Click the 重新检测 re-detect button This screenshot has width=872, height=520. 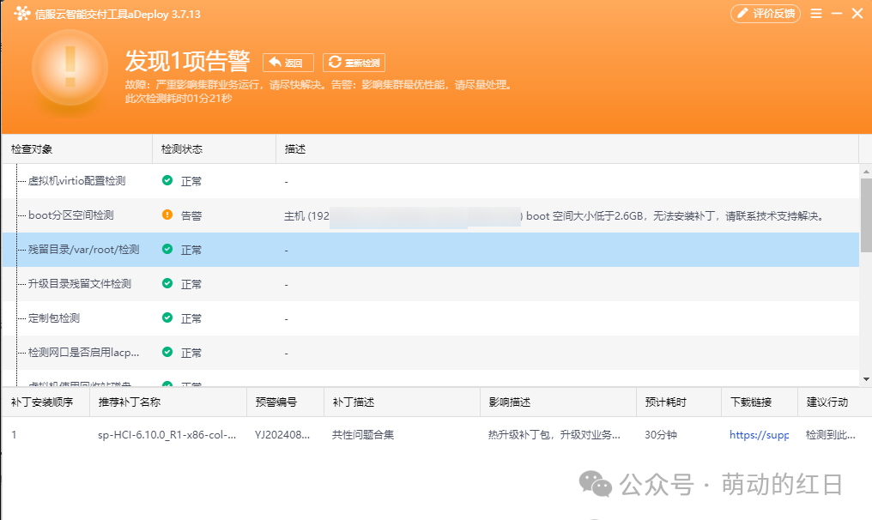click(354, 63)
